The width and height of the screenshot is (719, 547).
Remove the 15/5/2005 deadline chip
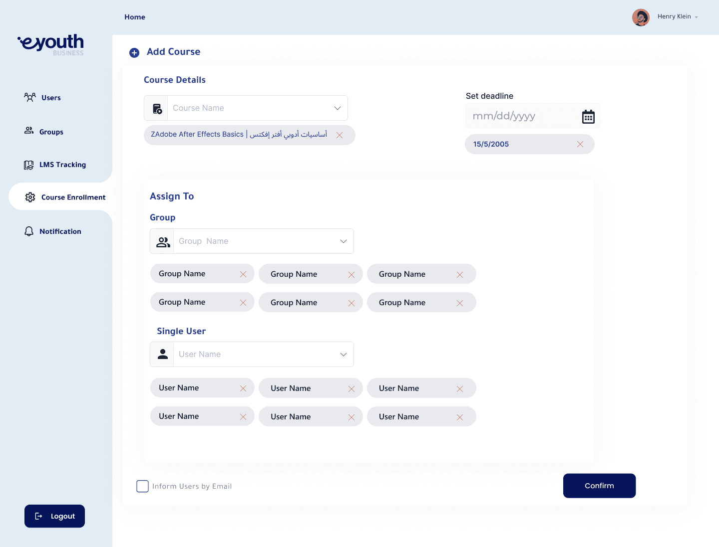[580, 144]
